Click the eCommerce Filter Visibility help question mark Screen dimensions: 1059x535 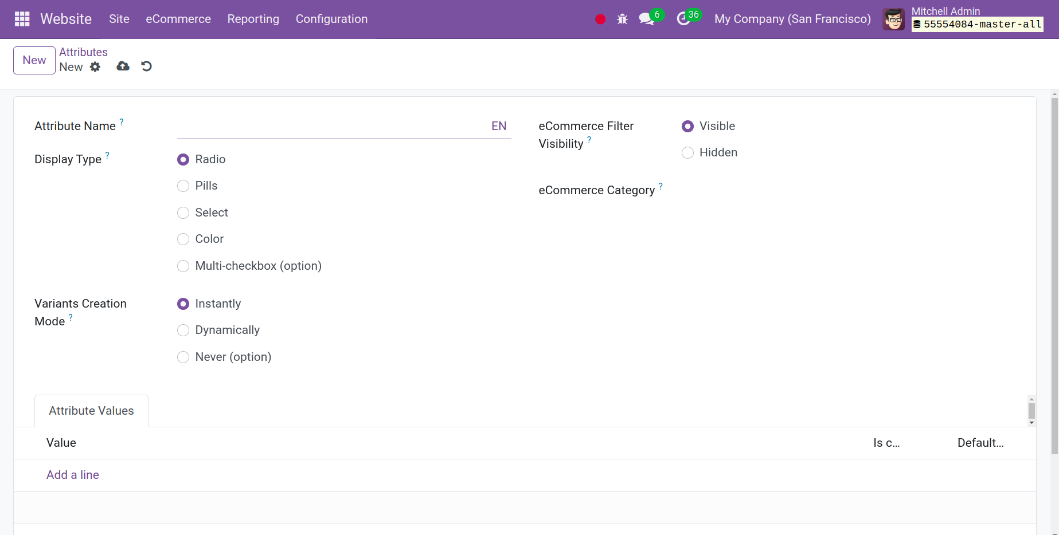pos(589,139)
